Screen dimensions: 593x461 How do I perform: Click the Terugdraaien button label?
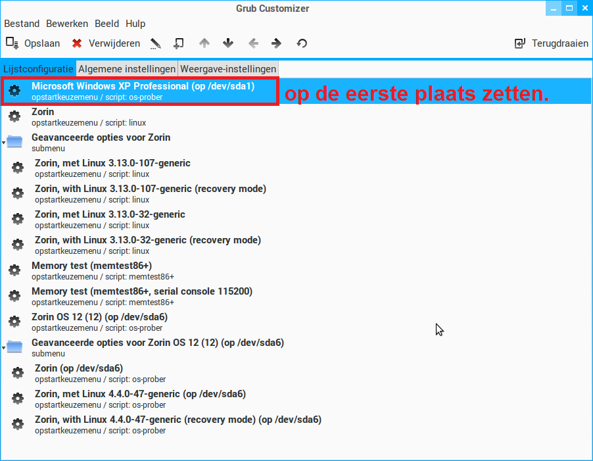(x=560, y=43)
